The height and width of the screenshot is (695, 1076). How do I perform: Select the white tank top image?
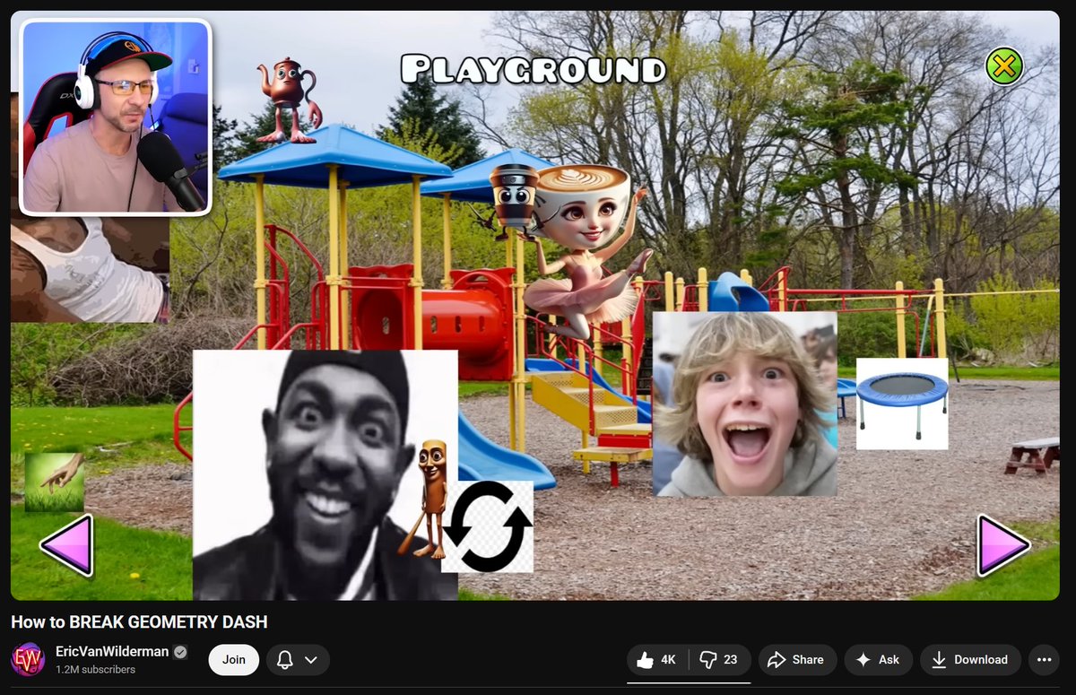click(90, 269)
